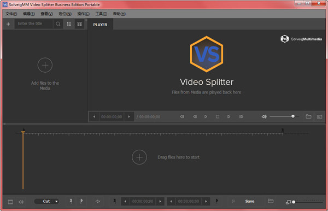Image resolution: width=328 pixels, height=211 pixels.
Task: Increase the fragment start time
Action: (160, 201)
